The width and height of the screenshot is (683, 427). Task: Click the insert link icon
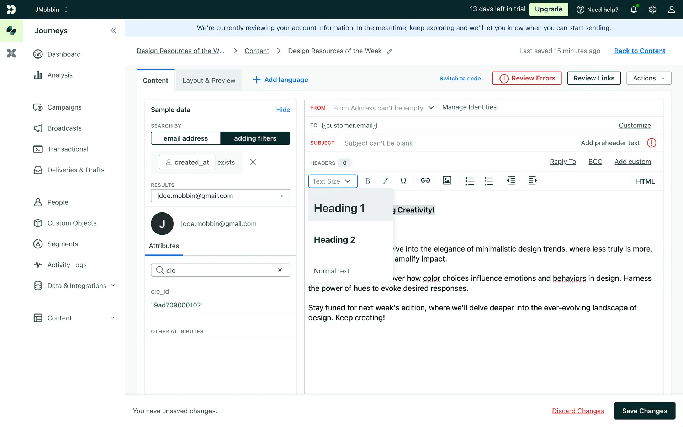click(425, 180)
